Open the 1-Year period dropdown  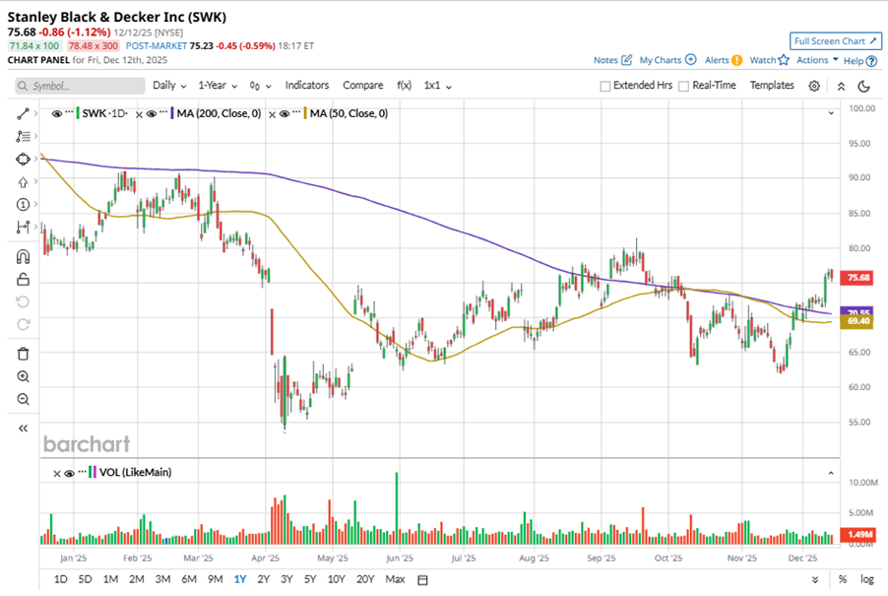[x=217, y=86]
